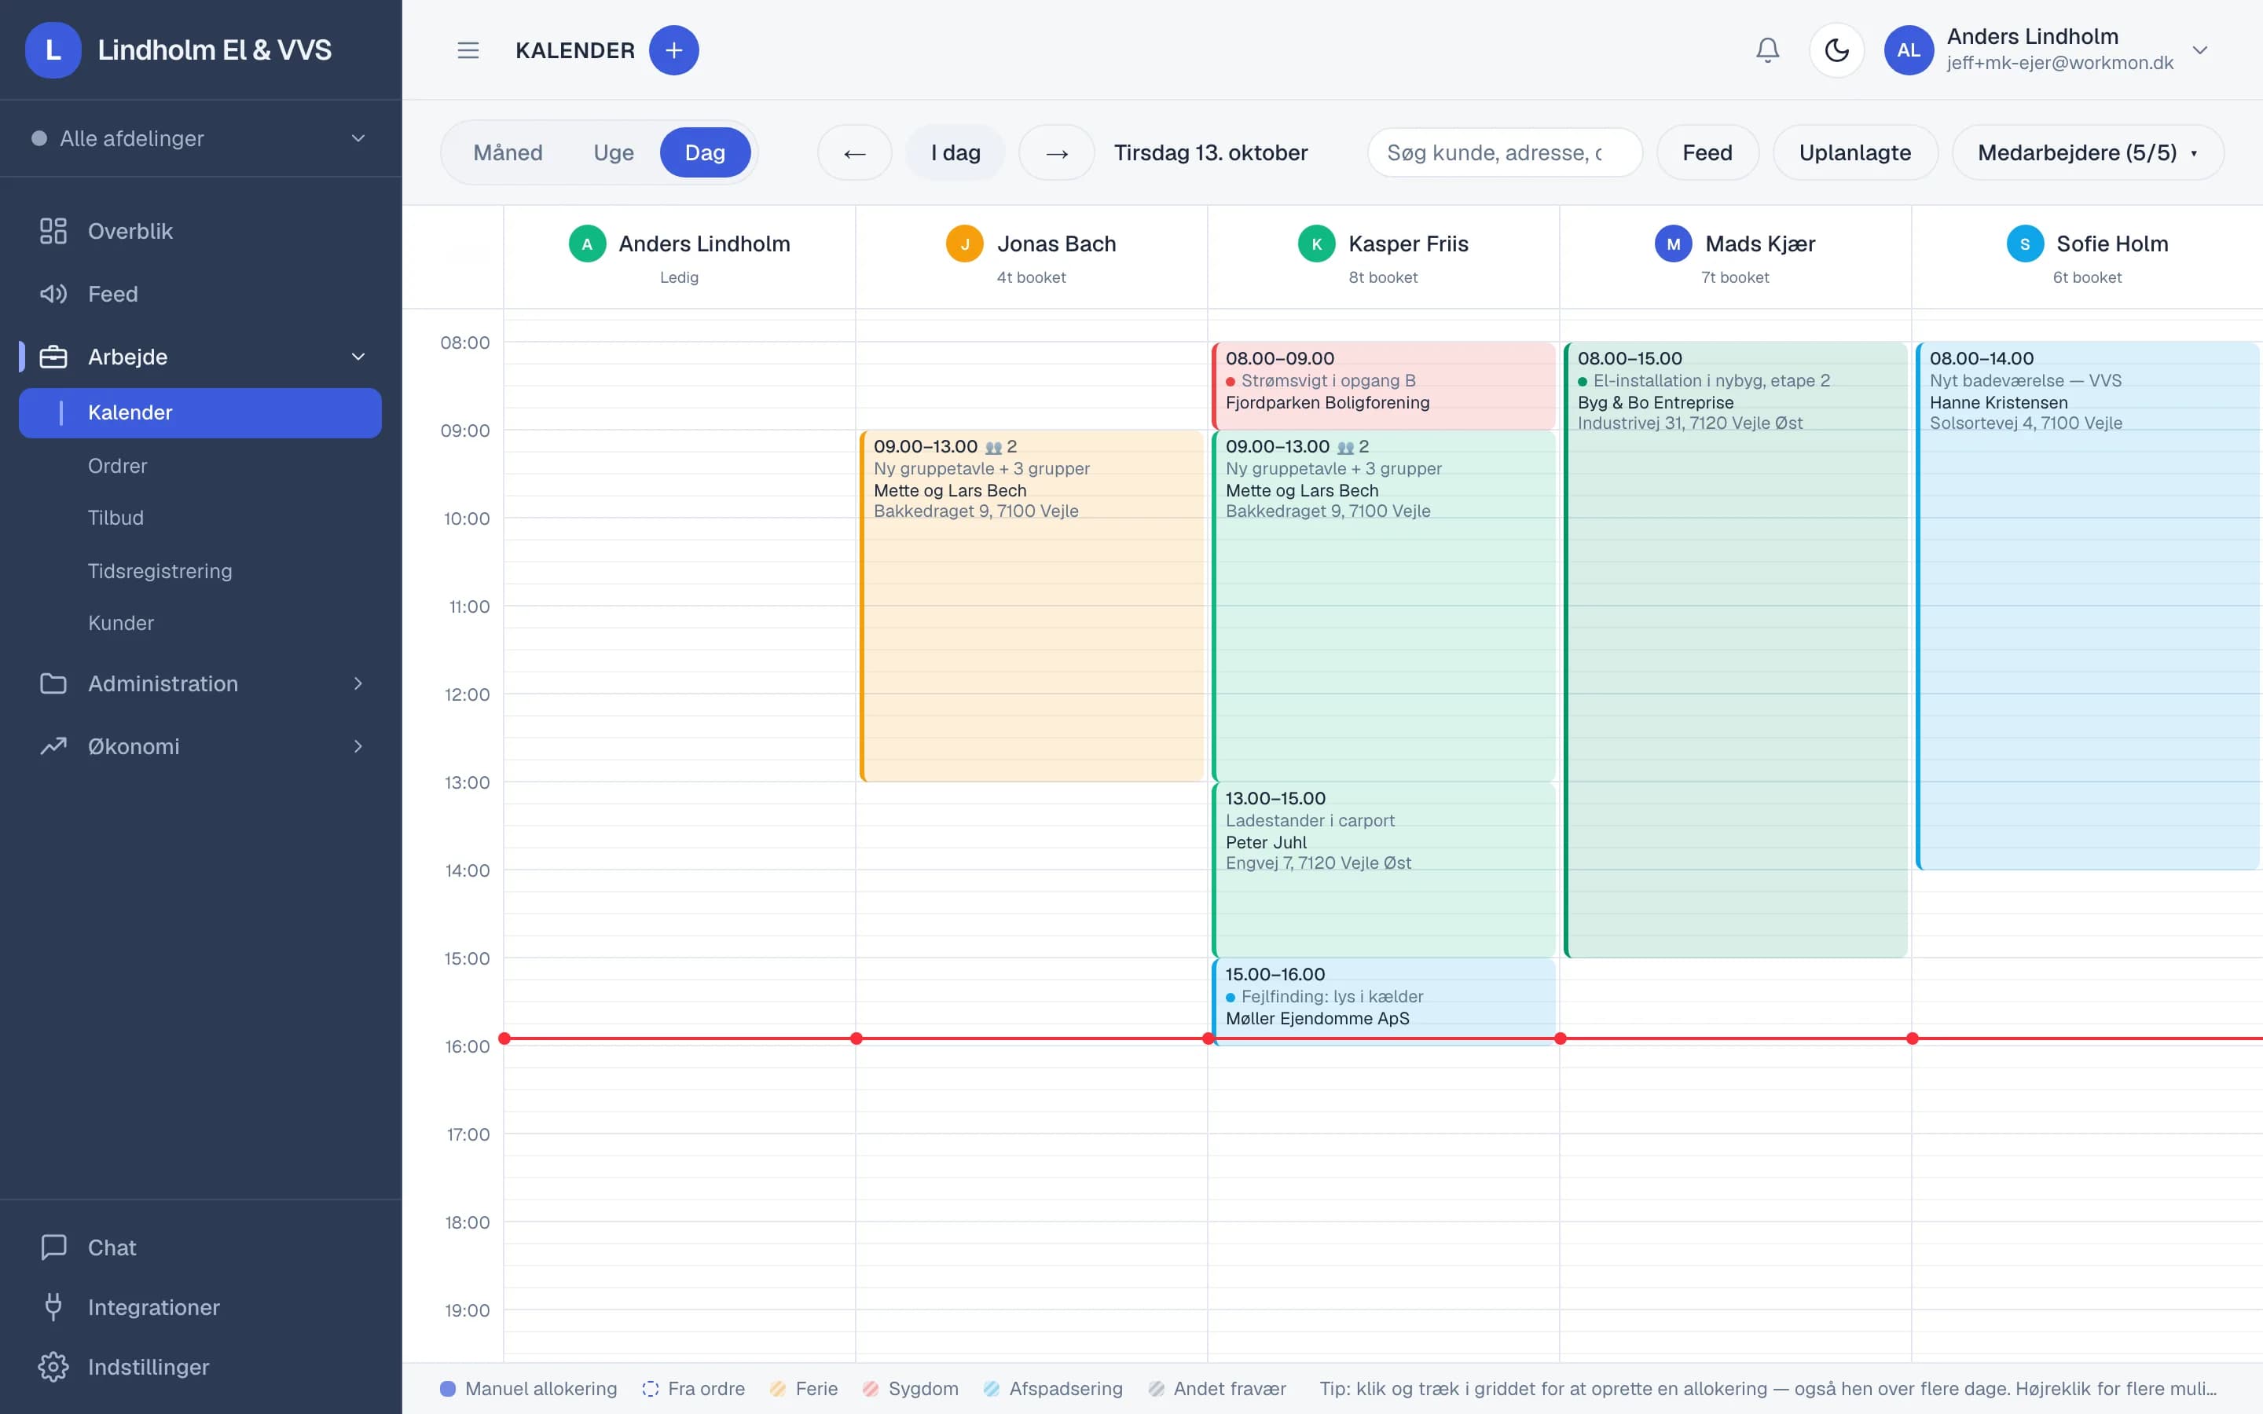This screenshot has width=2263, height=1414.
Task: Click the hamburger menu icon
Action: pos(468,50)
